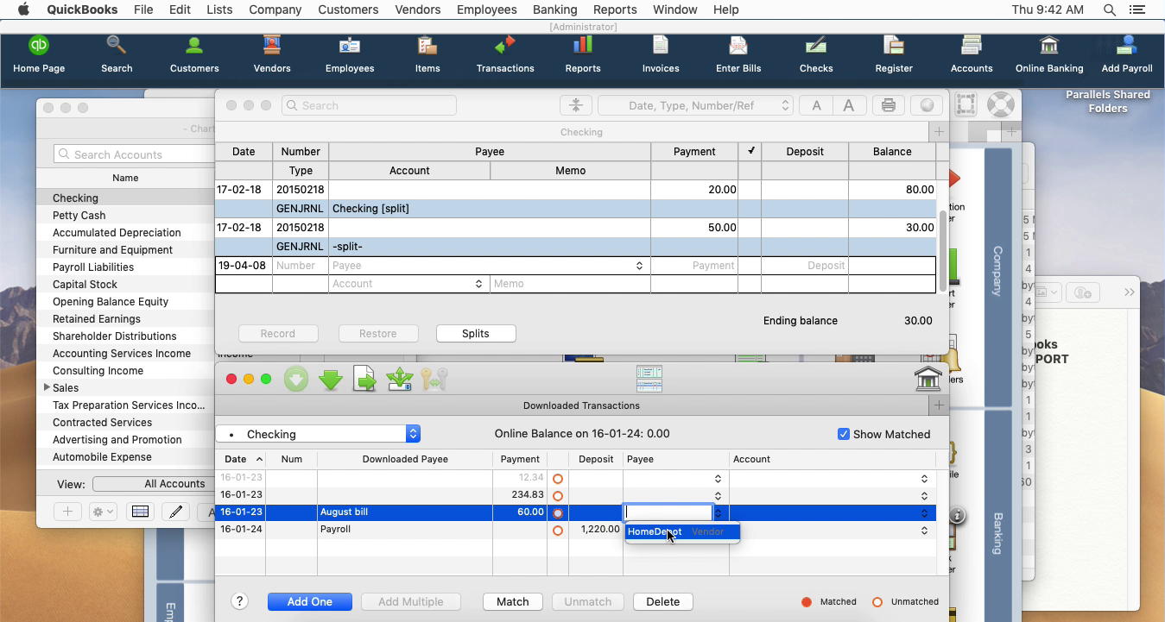Screen dimensions: 1165x622
Task: Open the Lists menu
Action: click(x=219, y=9)
